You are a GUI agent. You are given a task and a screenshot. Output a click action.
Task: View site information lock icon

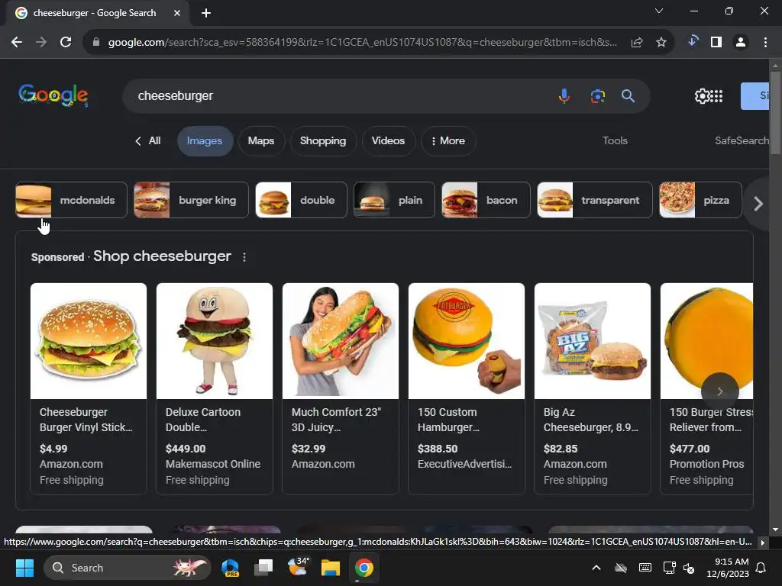tap(96, 43)
